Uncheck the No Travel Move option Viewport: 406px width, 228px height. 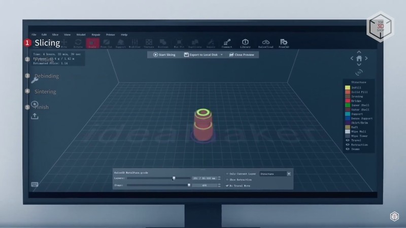coord(227,185)
